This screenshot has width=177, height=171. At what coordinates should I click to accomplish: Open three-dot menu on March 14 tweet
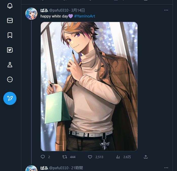pos(166,10)
